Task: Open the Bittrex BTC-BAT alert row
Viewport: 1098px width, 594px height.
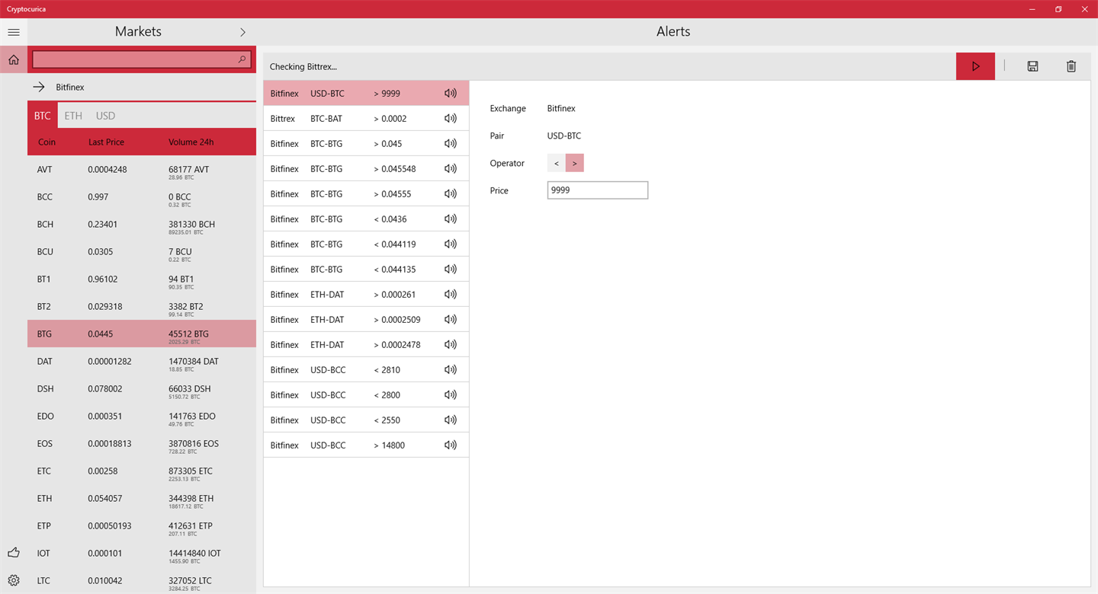Action: click(366, 118)
